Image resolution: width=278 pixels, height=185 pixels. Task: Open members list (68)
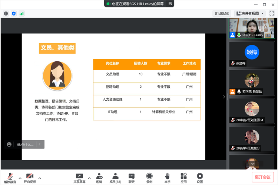tap(115, 178)
